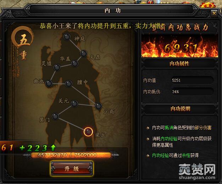
Task: Click the 箕门 acupoint orb
Action: pyautogui.click(x=55, y=117)
